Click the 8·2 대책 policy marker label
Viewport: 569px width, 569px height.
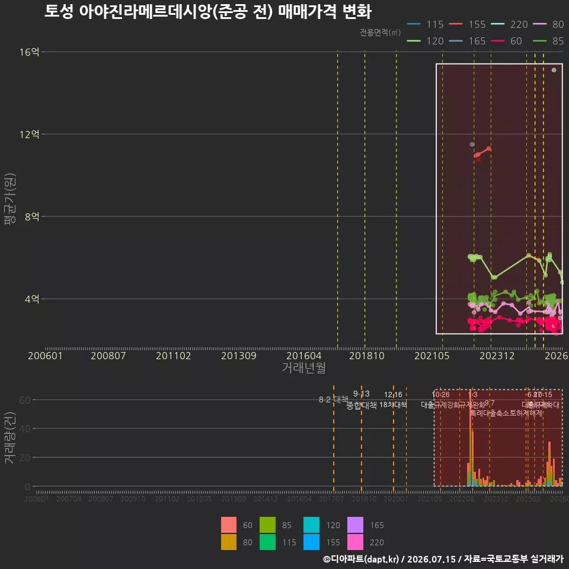point(333,399)
